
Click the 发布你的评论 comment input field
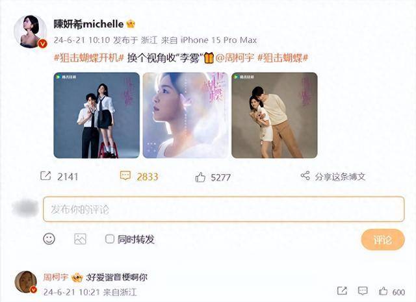pyautogui.click(x=224, y=209)
